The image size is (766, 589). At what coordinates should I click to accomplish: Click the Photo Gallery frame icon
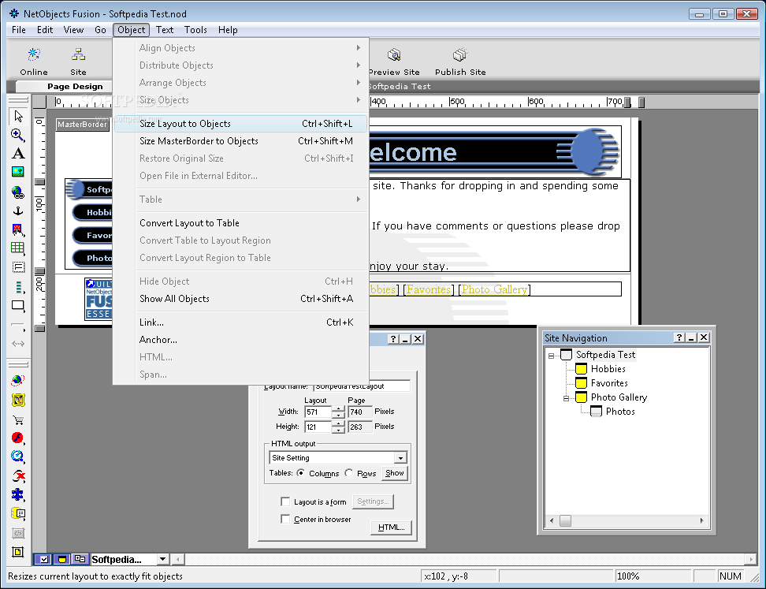click(18, 400)
